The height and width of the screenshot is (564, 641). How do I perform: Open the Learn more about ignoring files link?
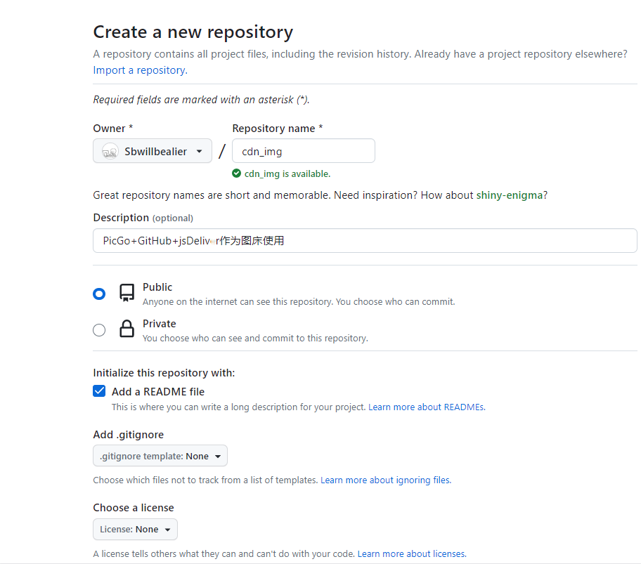coord(386,480)
